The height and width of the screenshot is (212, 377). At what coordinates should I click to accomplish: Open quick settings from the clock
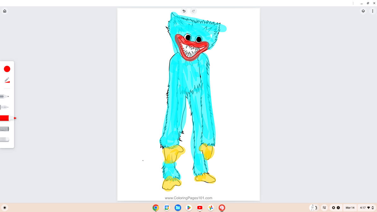367,208
